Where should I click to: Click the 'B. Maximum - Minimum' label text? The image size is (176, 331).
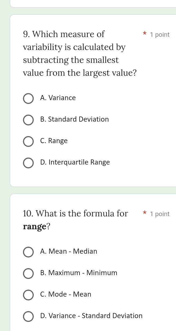click(79, 273)
